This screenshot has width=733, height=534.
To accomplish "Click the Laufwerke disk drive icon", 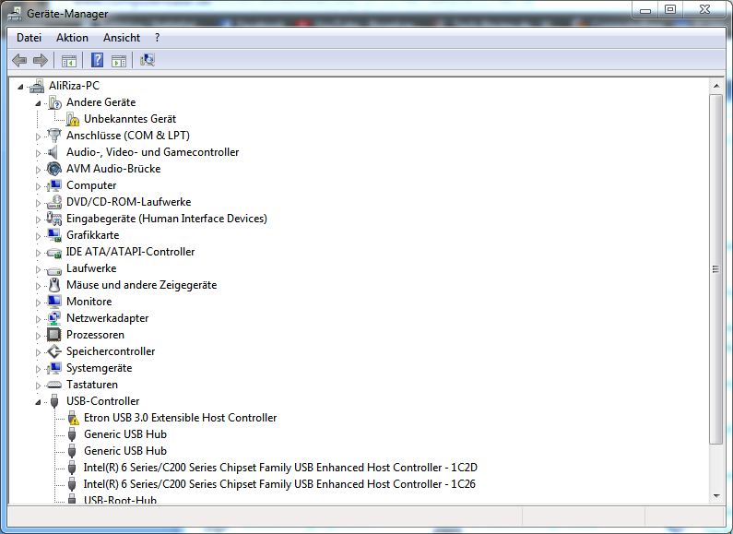I will pyautogui.click(x=54, y=270).
